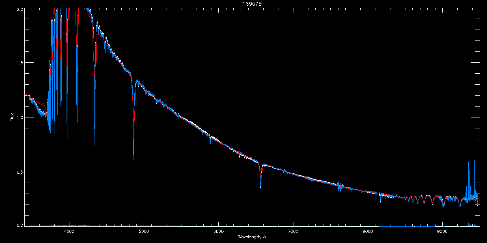Screen dimensions: 487x243
Task: Click the 5000 wavelength tick label
Action: point(144,231)
